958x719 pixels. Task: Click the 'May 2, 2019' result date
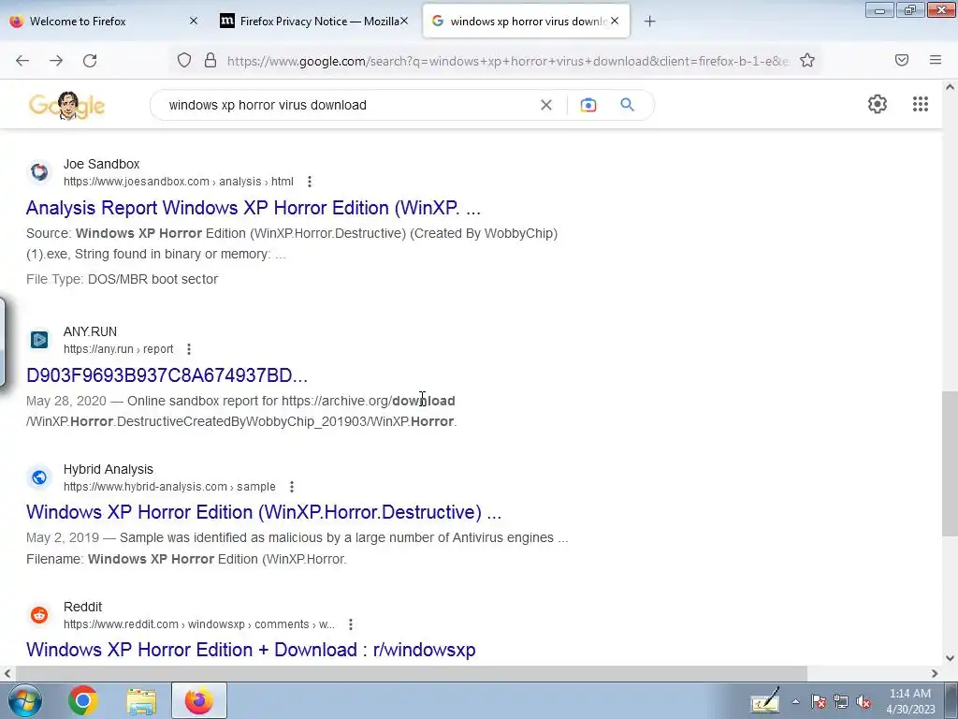63,538
